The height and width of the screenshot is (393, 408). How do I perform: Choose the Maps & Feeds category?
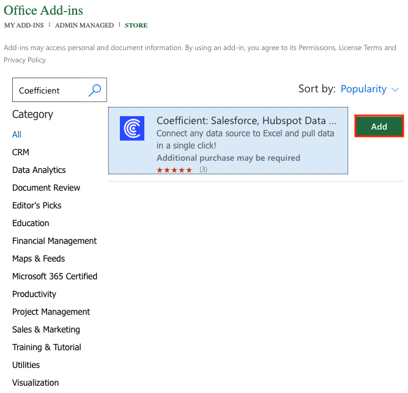(x=39, y=259)
